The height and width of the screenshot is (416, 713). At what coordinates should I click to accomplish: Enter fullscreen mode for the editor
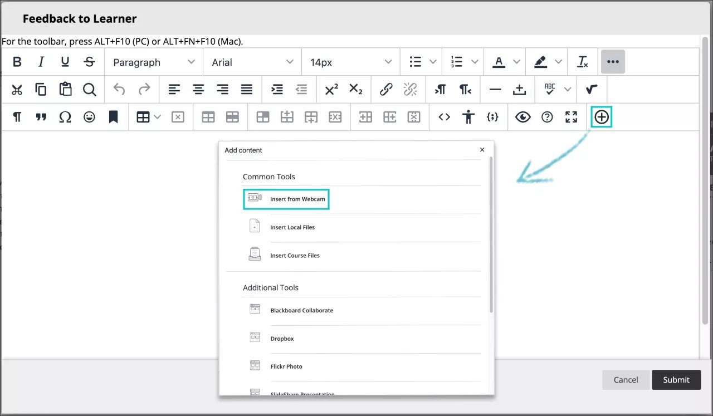coord(570,117)
